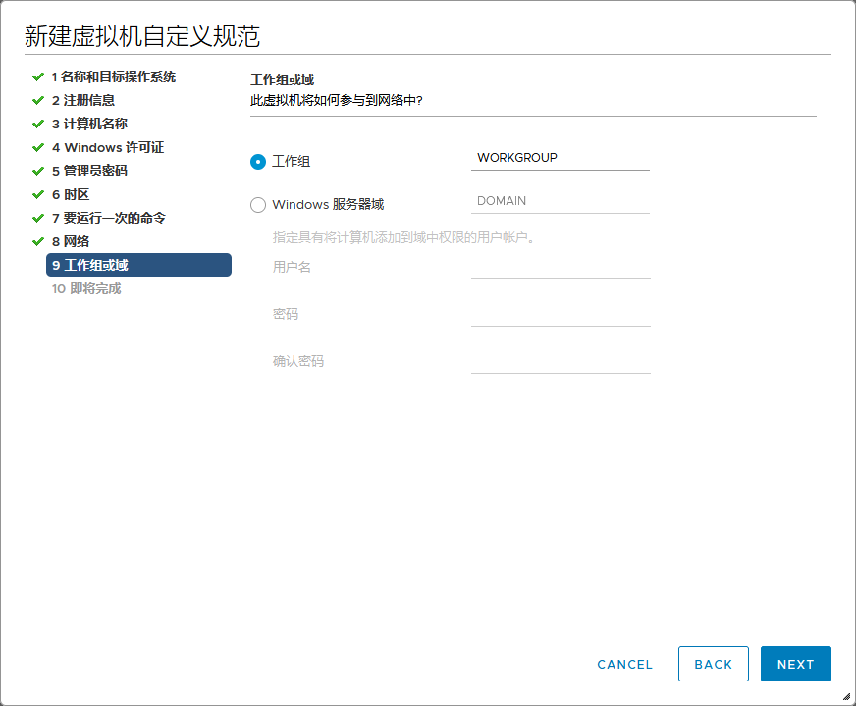This screenshot has height=706, width=856.
Task: Open step 5 管理员密码
Action: click(x=88, y=171)
